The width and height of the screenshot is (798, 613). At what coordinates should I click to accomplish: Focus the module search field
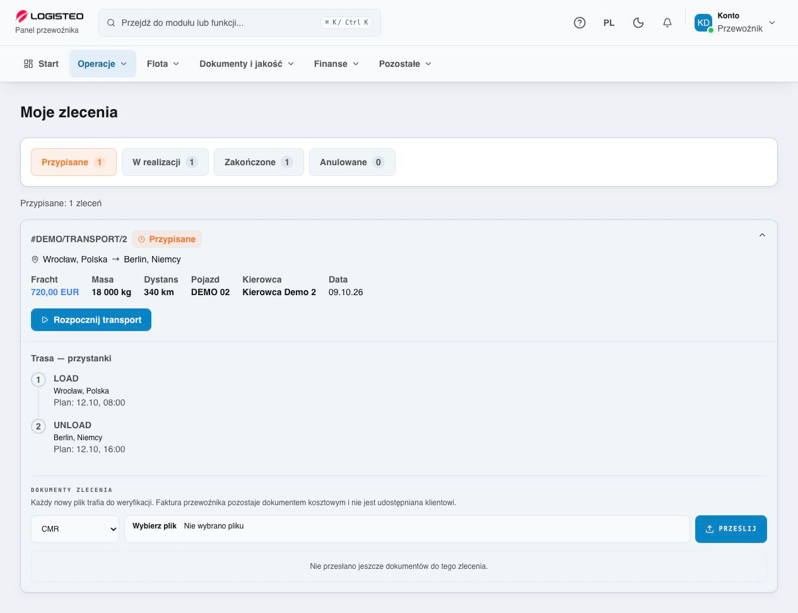click(x=240, y=23)
